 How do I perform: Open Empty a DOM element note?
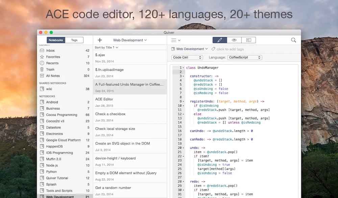[x=130, y=176]
